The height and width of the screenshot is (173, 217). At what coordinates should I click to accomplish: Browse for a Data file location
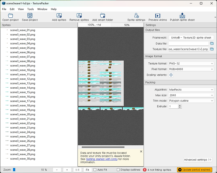click(212, 43)
